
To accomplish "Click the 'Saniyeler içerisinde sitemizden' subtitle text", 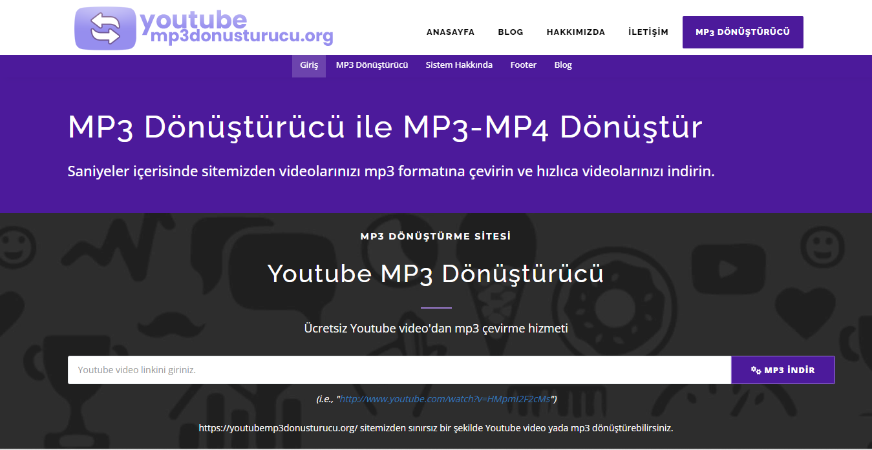I will pos(391,172).
